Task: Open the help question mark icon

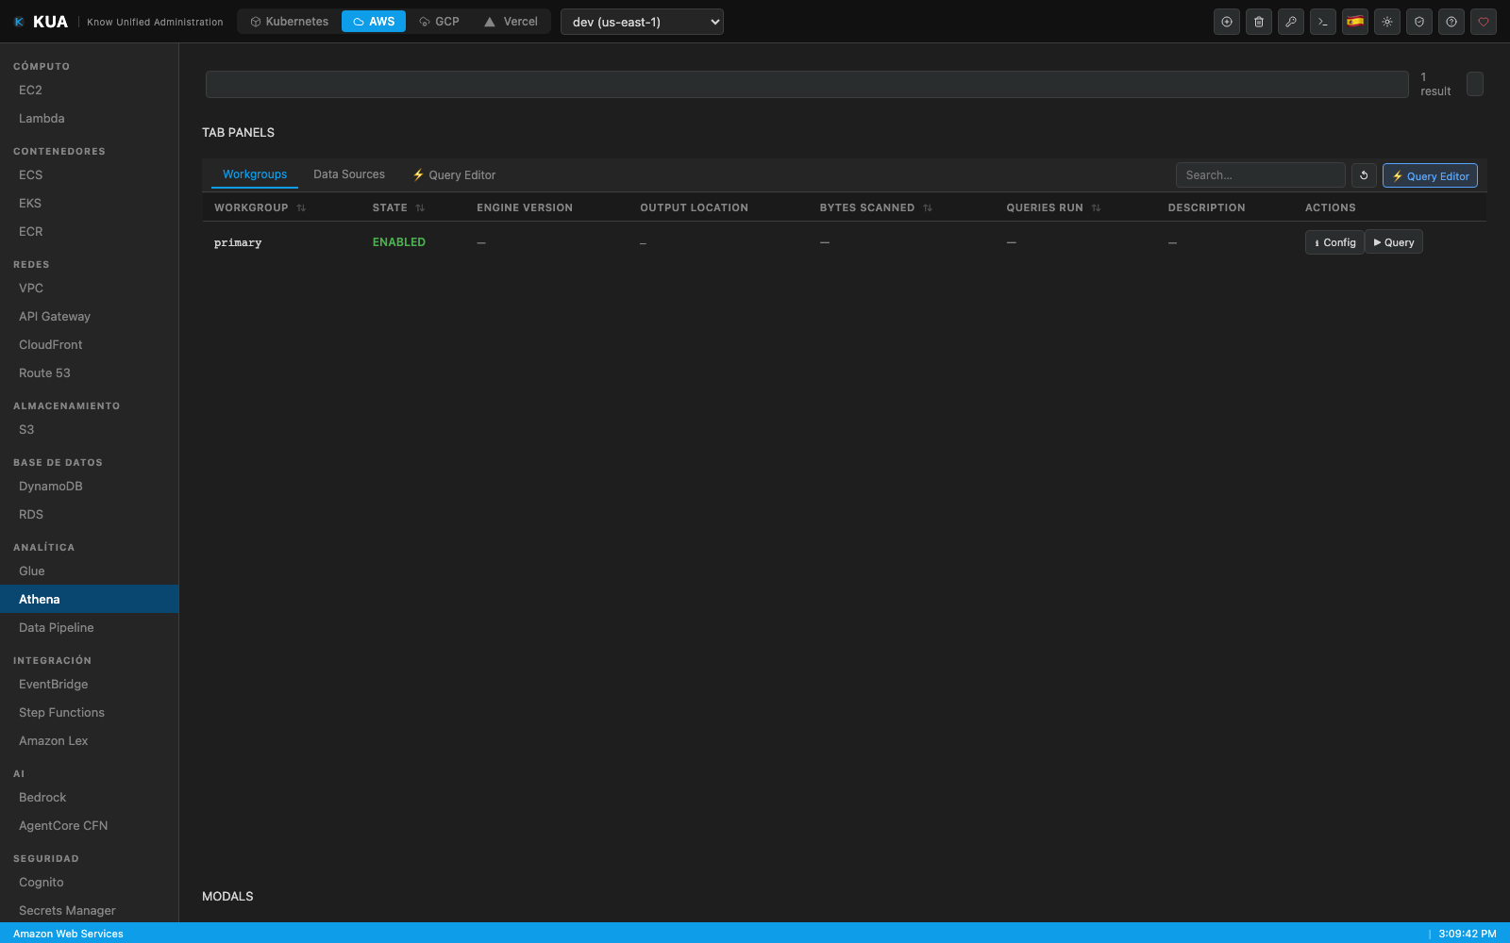Action: pyautogui.click(x=1451, y=22)
